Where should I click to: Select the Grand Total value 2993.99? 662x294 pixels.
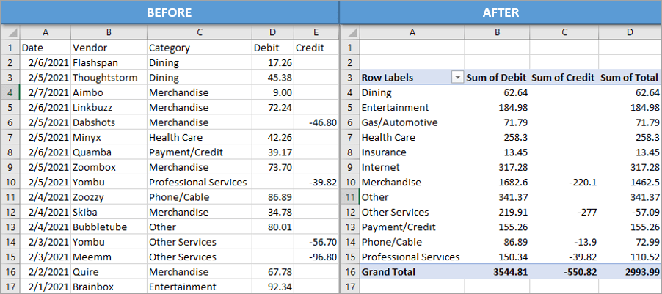(x=629, y=272)
